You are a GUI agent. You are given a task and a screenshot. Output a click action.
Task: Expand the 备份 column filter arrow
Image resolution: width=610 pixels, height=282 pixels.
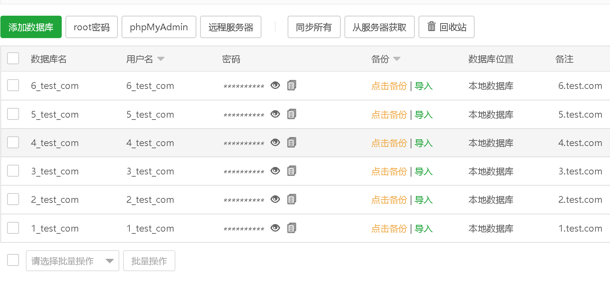pos(397,59)
